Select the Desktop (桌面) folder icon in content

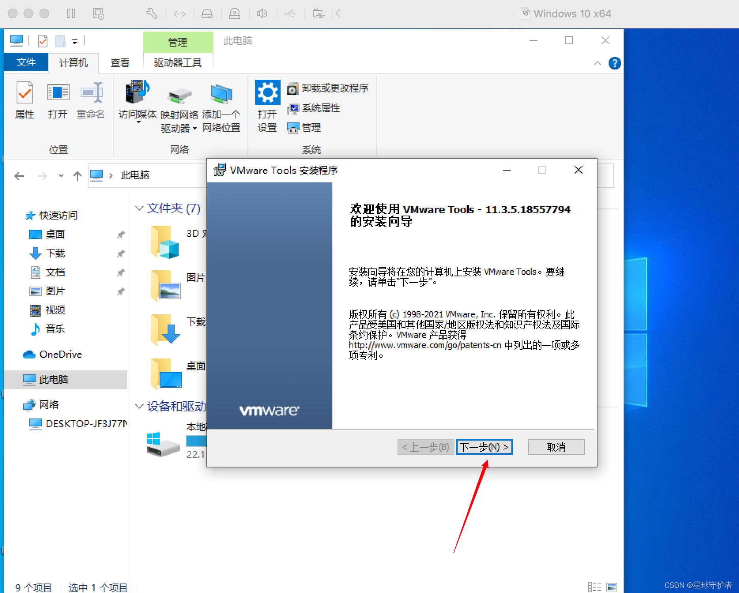[x=166, y=374]
